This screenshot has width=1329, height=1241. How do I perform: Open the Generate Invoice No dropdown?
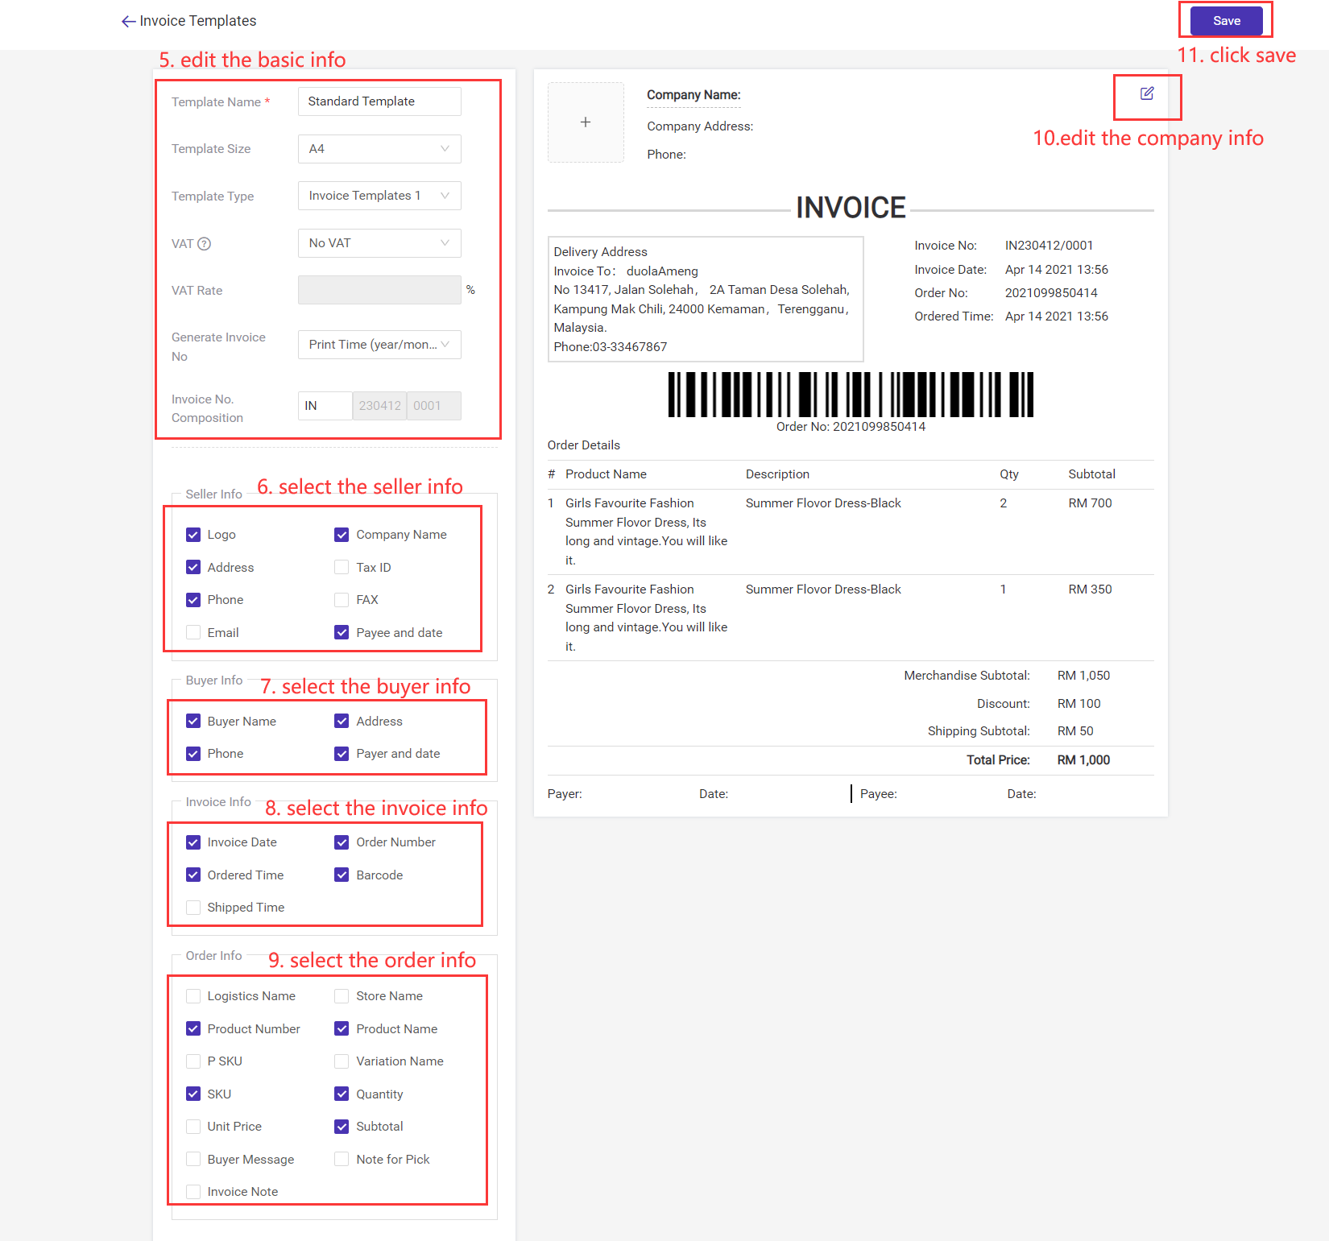coord(379,344)
